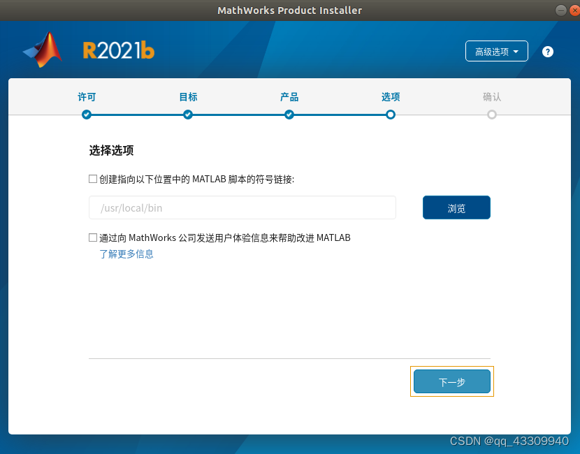
Task: Click the 许可 step checkmark circle
Action: click(87, 115)
